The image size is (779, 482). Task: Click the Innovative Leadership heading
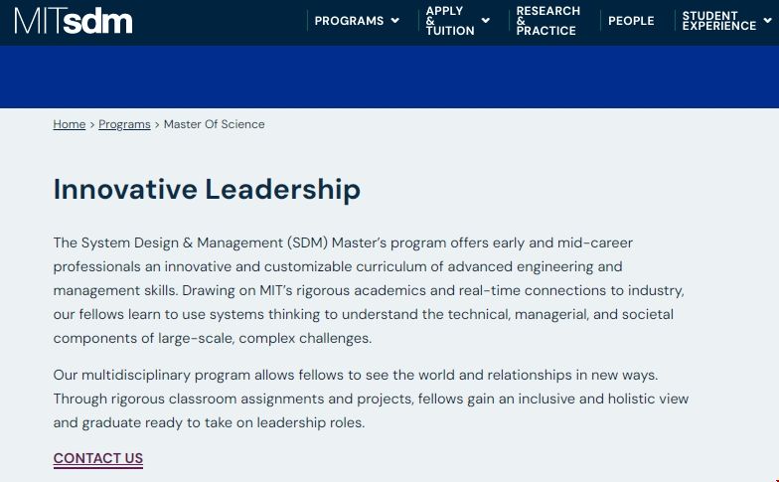pos(207,189)
